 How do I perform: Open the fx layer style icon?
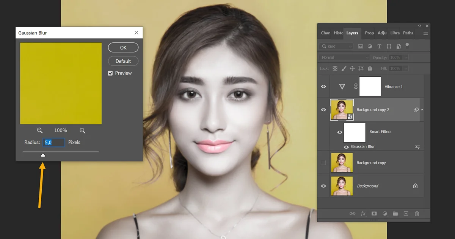(x=363, y=214)
